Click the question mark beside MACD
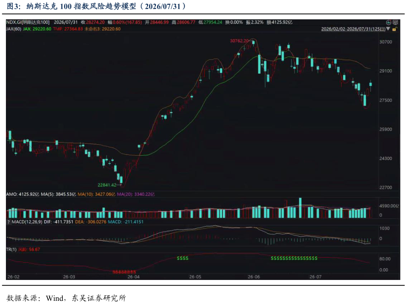The image size is (407, 304). pos(8,222)
